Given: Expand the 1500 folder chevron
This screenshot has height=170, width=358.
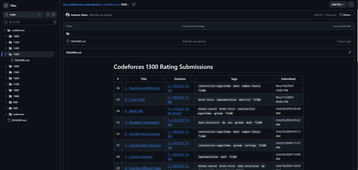Looking at the screenshot, I should click(x=6, y=72).
